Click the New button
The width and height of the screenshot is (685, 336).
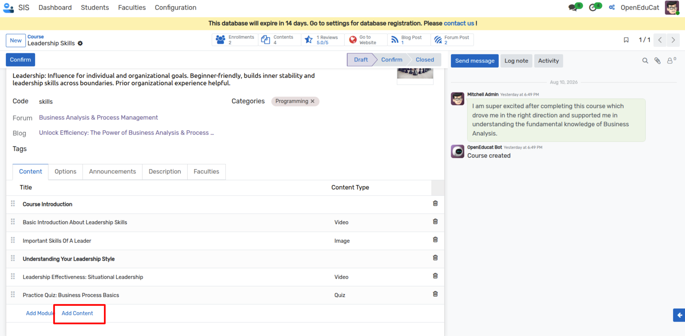pyautogui.click(x=16, y=40)
